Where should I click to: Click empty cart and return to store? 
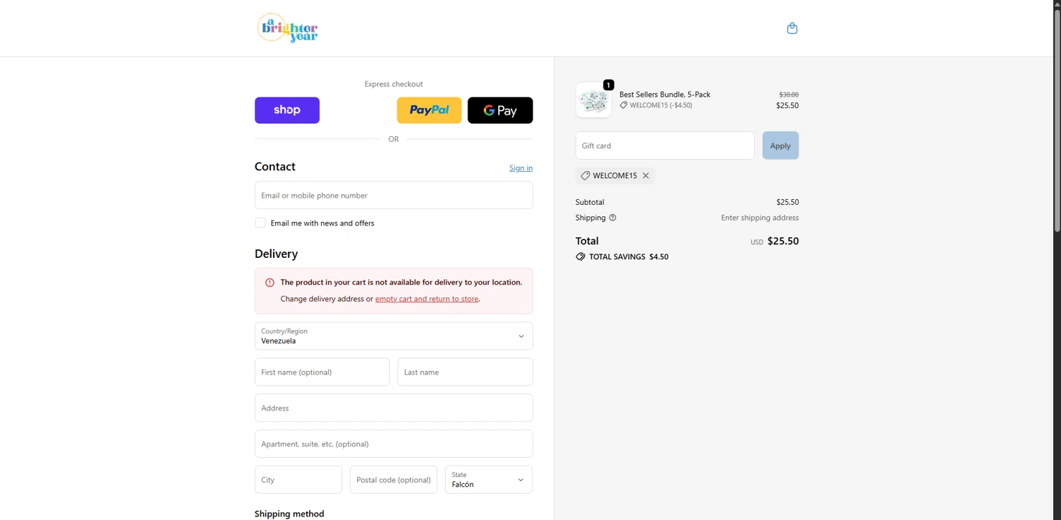click(427, 299)
